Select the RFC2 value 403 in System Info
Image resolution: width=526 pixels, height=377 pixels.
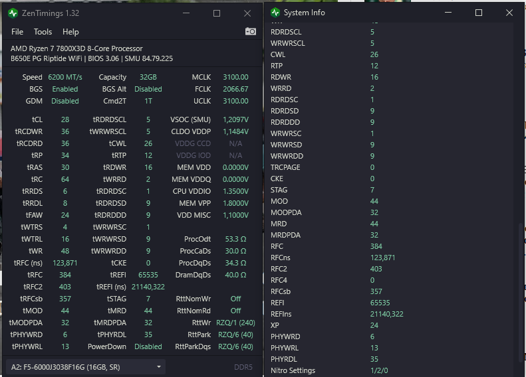tap(376, 269)
